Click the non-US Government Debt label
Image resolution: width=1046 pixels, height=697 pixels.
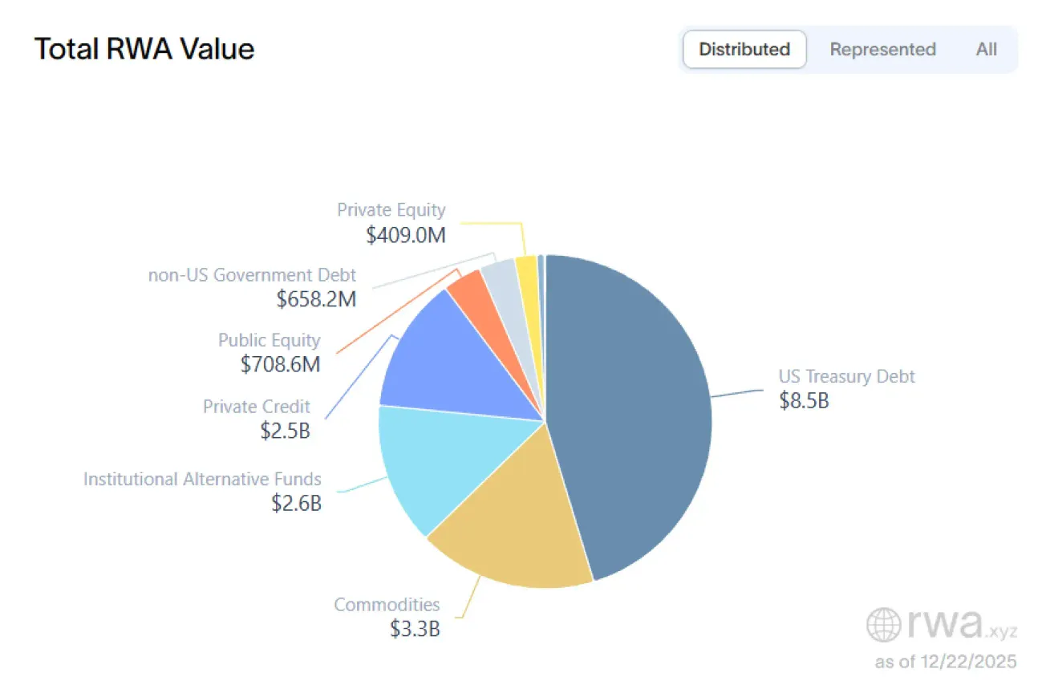[252, 276]
